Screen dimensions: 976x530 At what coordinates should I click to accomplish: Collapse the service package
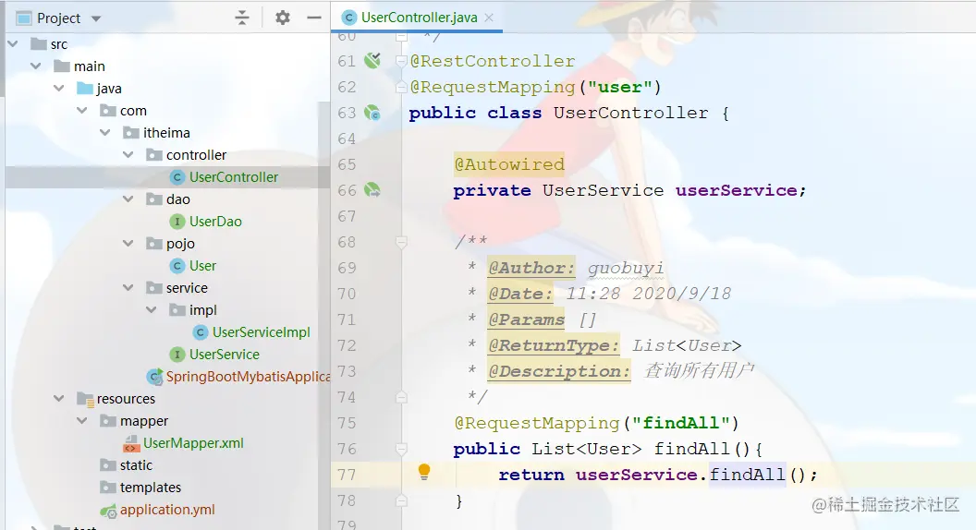click(128, 287)
